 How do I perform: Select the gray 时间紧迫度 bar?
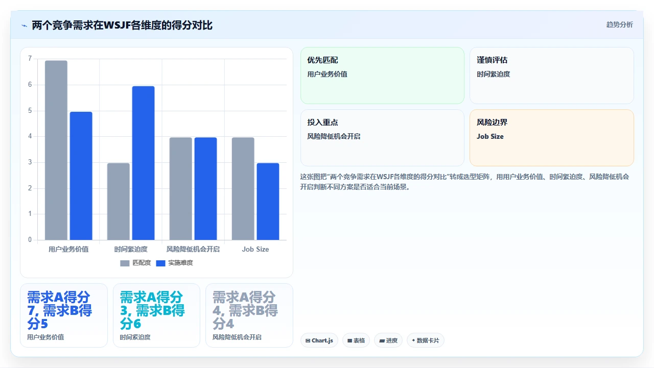click(x=119, y=201)
